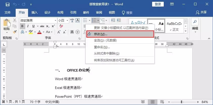Open the font name dropdown 微软雅黑
This screenshot has width=213, height=105.
click(55, 21)
